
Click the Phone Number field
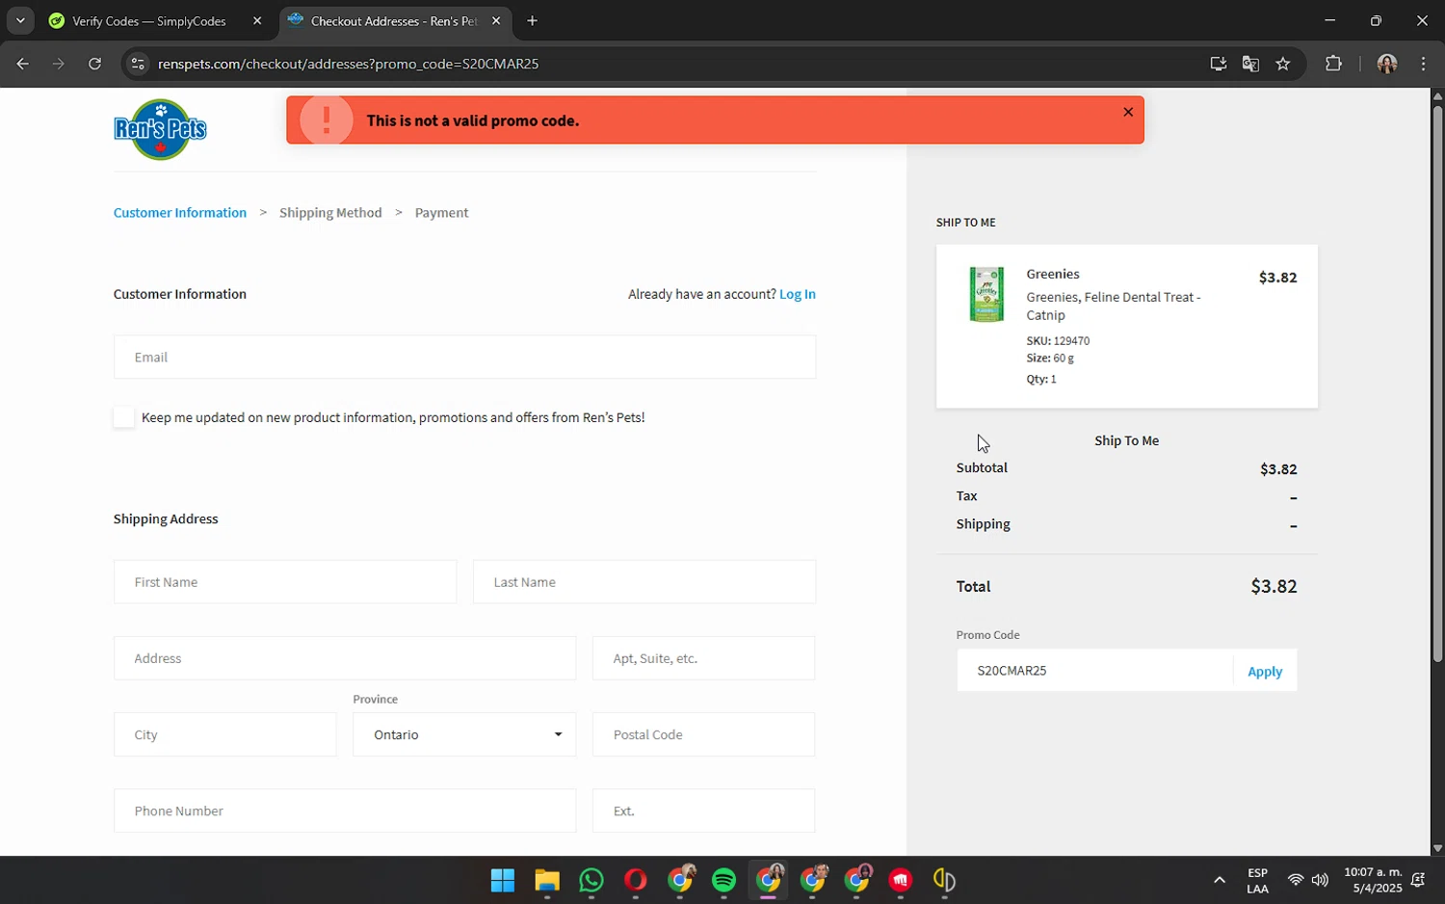click(x=345, y=811)
